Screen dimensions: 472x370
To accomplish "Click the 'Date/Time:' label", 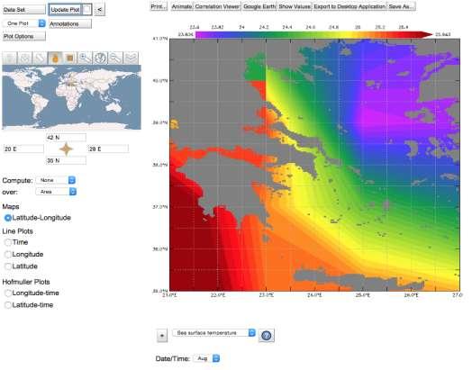I will pos(172,358).
